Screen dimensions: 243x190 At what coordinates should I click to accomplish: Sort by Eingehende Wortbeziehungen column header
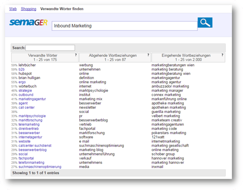tap(188, 57)
